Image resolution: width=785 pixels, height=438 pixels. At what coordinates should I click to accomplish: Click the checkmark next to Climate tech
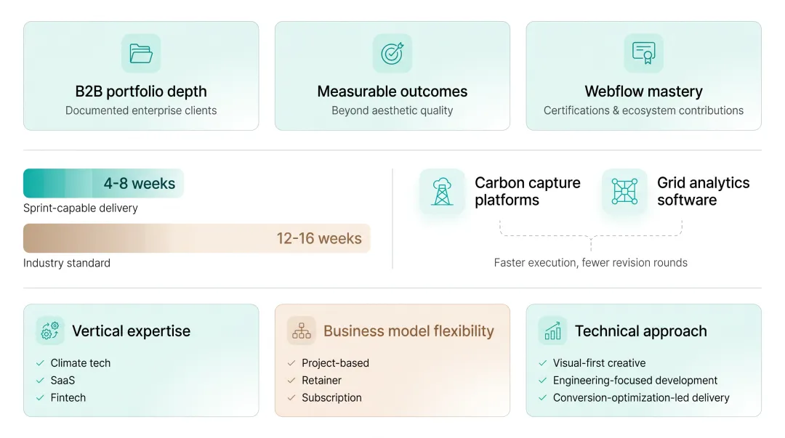pos(41,363)
